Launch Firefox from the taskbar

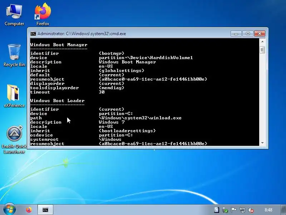coord(29,210)
